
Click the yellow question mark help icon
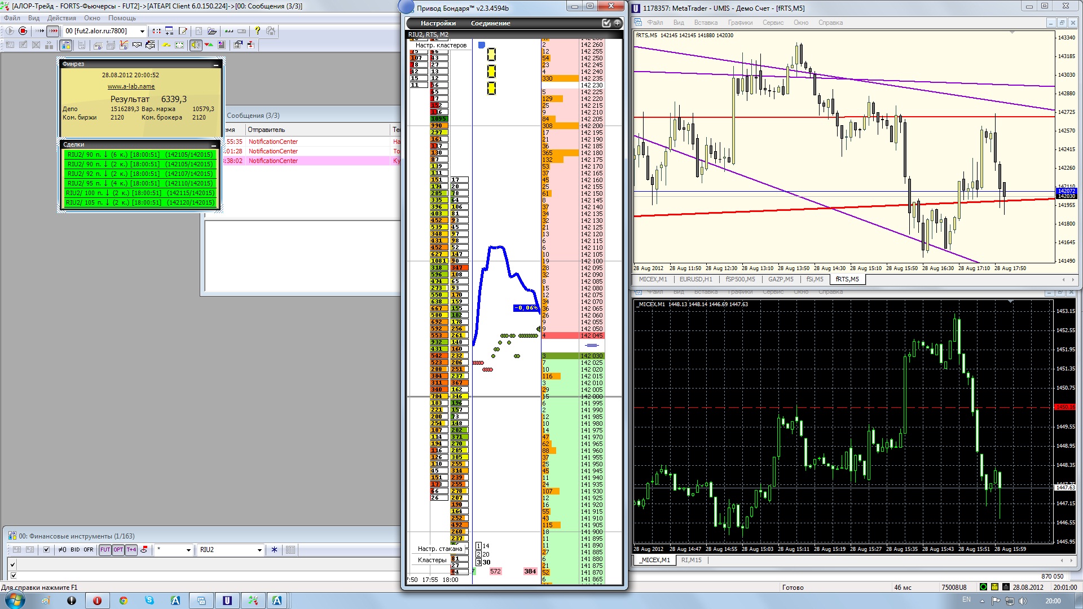(257, 31)
